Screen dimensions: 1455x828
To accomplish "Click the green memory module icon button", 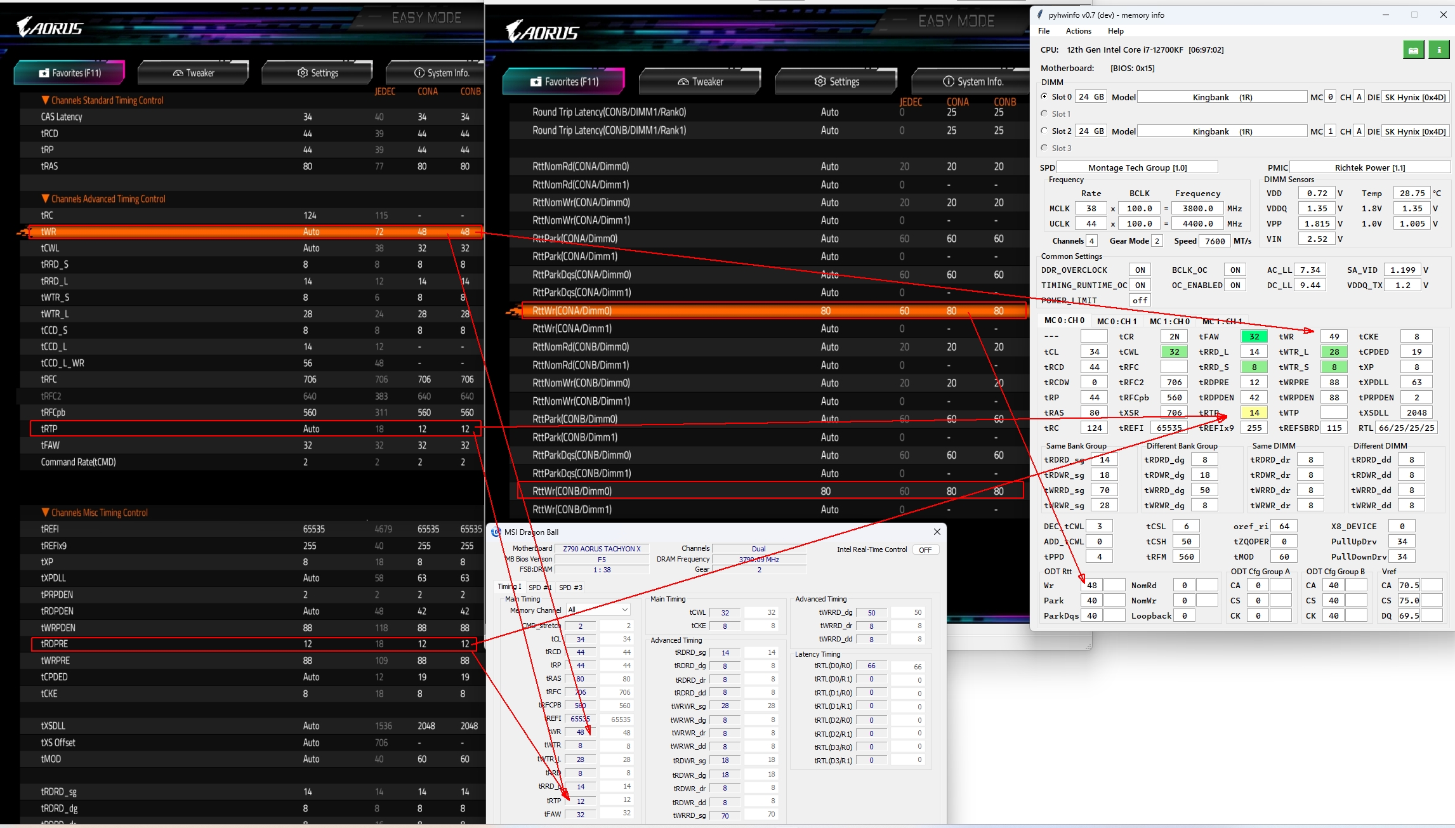I will click(x=1413, y=50).
